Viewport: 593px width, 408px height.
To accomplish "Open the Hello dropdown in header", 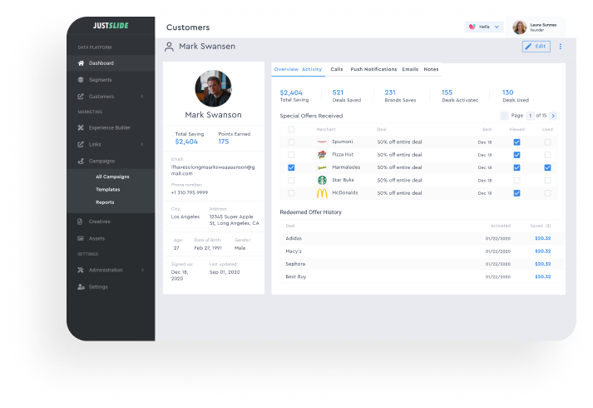I will (x=484, y=27).
